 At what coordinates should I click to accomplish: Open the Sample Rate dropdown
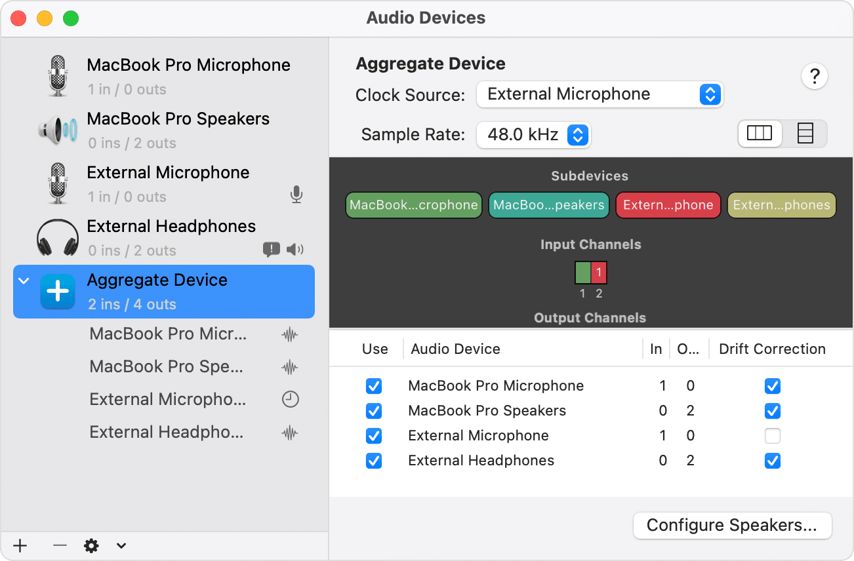coord(533,135)
